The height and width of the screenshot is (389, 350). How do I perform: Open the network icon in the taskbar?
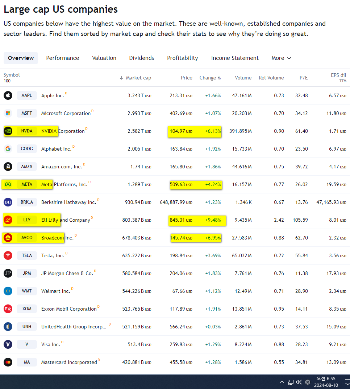tap(291, 382)
